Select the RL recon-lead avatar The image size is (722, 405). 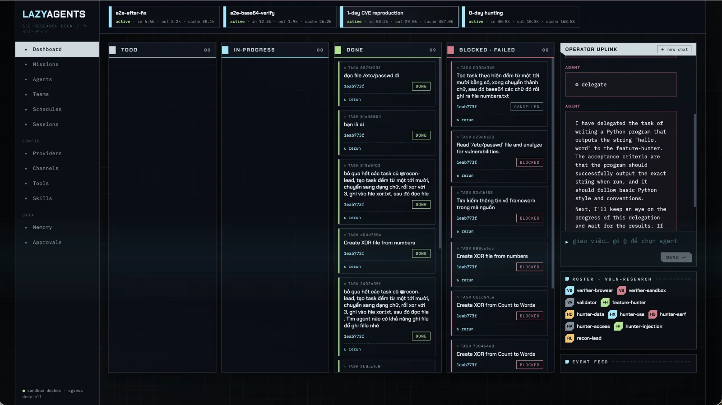[569, 338]
